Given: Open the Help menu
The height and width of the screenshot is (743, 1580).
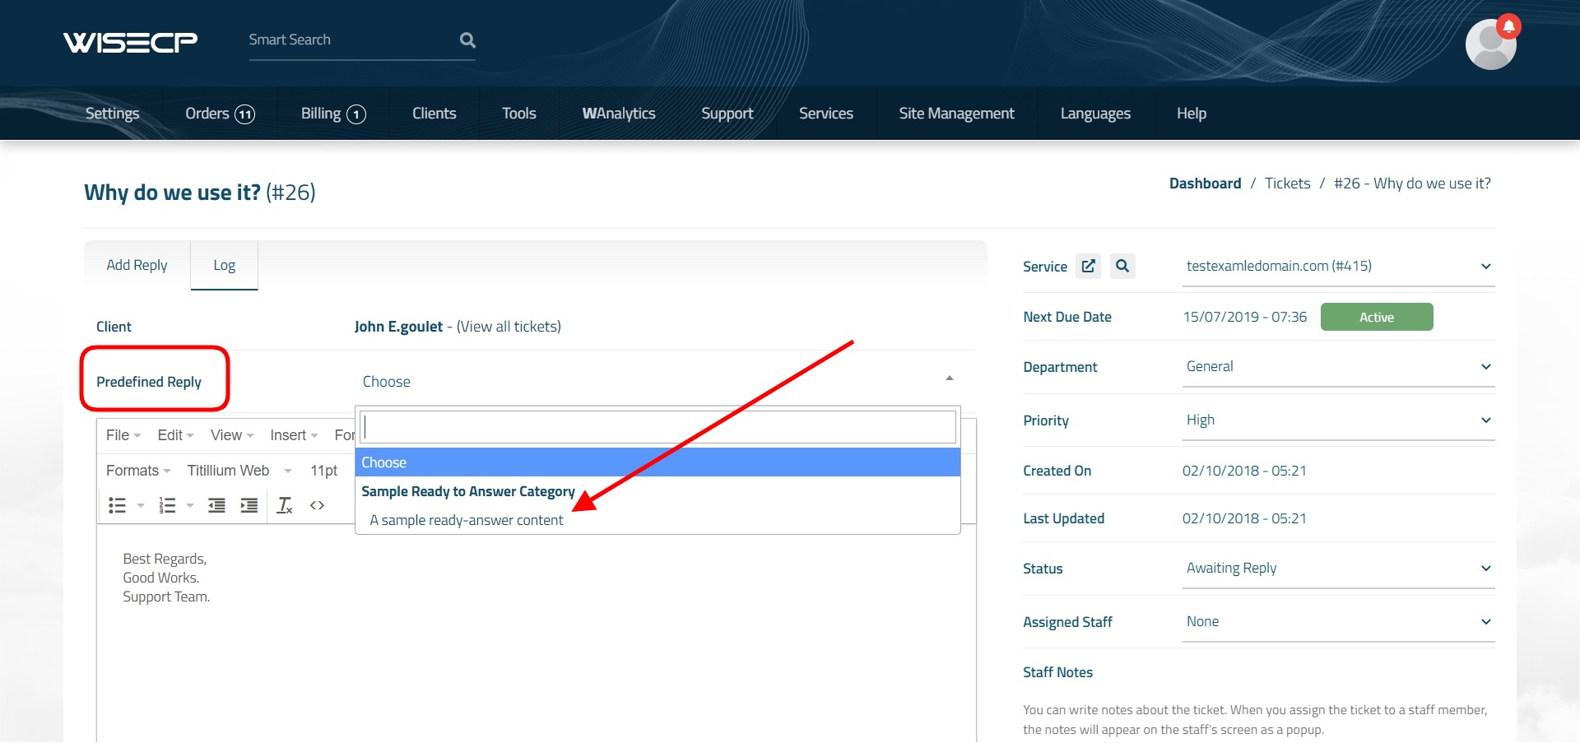Looking at the screenshot, I should click(1192, 114).
